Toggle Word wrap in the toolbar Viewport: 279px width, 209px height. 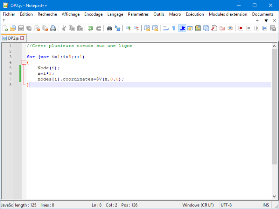tap(166, 28)
